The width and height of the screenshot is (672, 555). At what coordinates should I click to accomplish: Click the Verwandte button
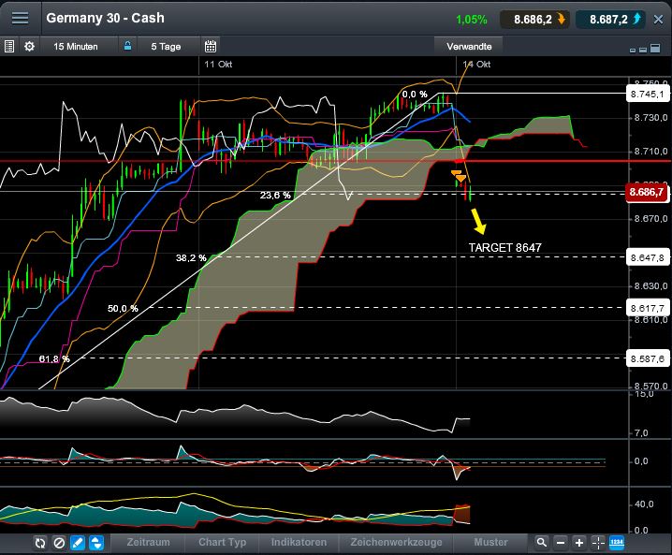pyautogui.click(x=469, y=46)
